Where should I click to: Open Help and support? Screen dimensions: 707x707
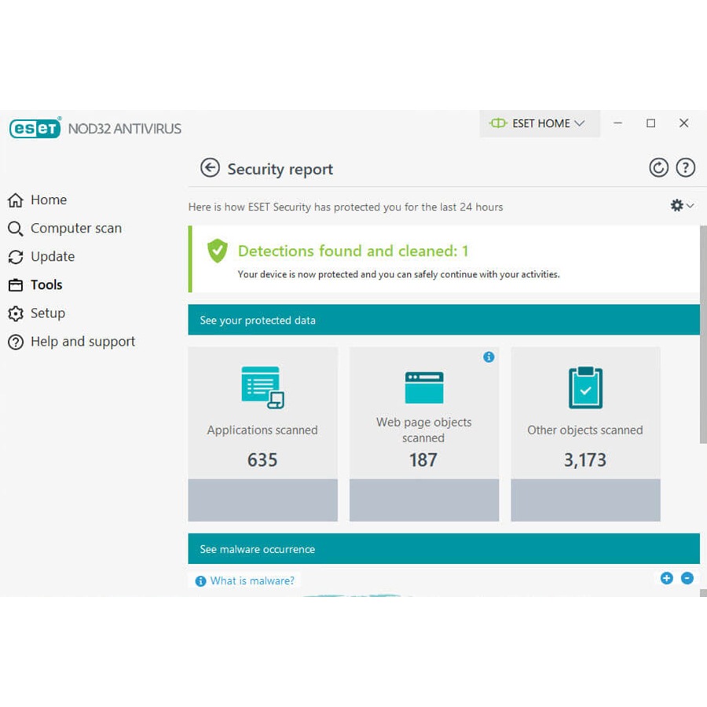click(83, 342)
